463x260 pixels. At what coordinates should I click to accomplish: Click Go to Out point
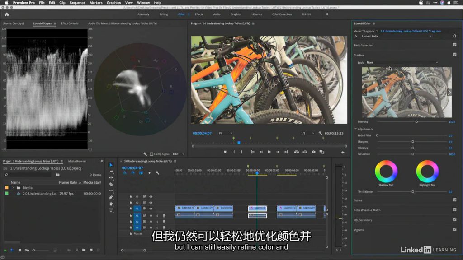tap(286, 152)
